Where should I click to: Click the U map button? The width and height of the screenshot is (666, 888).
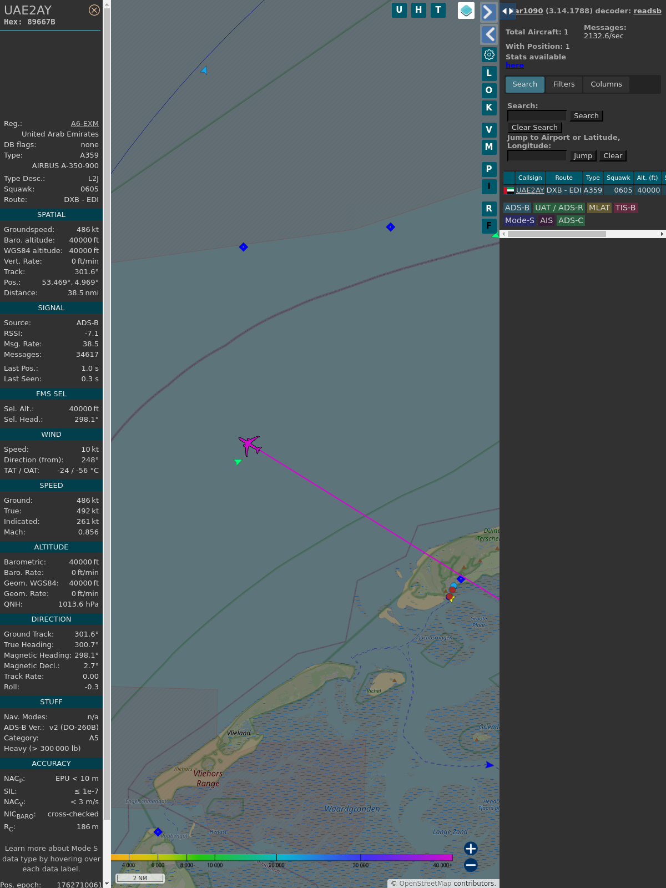tap(399, 10)
